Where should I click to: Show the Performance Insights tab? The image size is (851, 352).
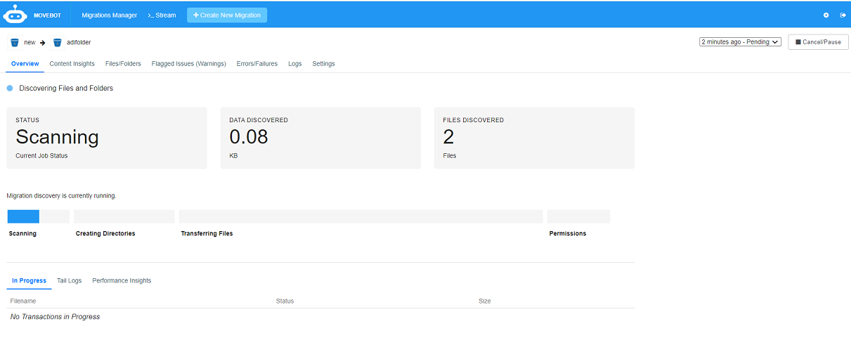click(122, 280)
